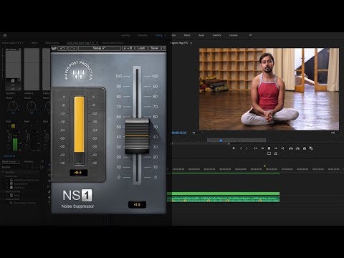The image size is (344, 258).
Task: Click the Save button in the NS1 toolbar
Action: point(154,48)
